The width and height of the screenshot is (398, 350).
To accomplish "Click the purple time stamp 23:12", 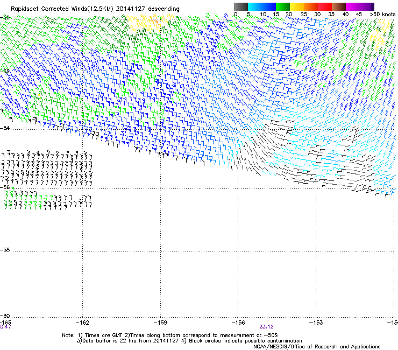I will coord(266,327).
